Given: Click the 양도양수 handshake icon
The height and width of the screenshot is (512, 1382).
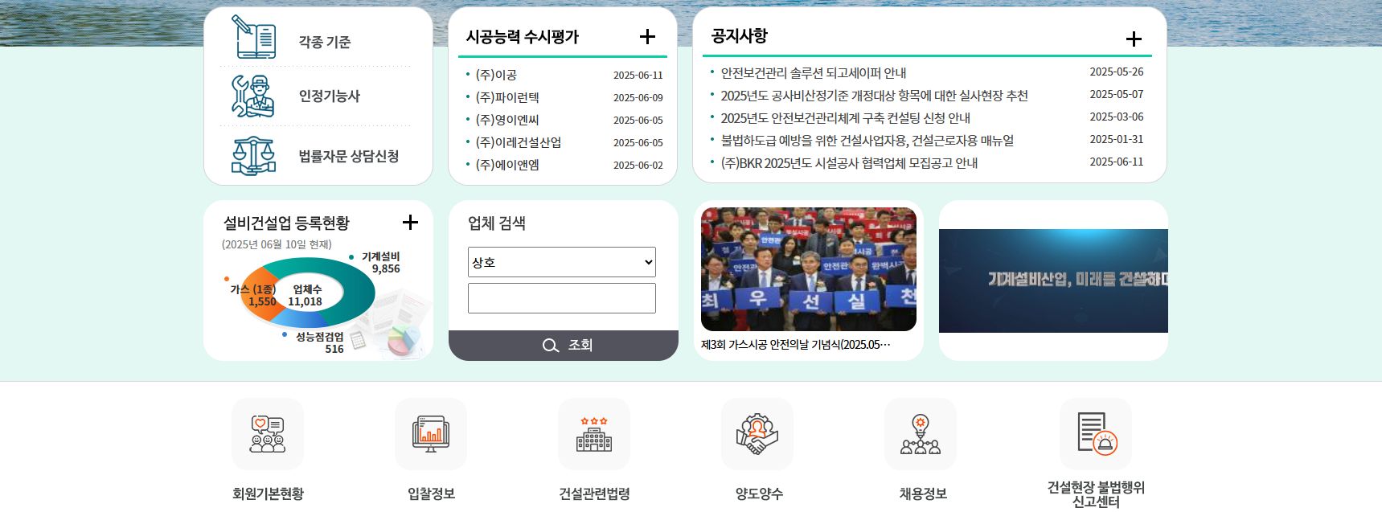Looking at the screenshot, I should [x=757, y=434].
